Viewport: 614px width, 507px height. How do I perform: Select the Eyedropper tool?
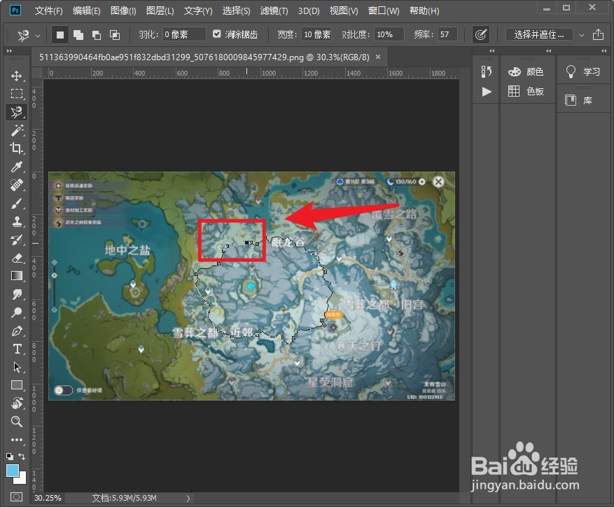point(16,167)
